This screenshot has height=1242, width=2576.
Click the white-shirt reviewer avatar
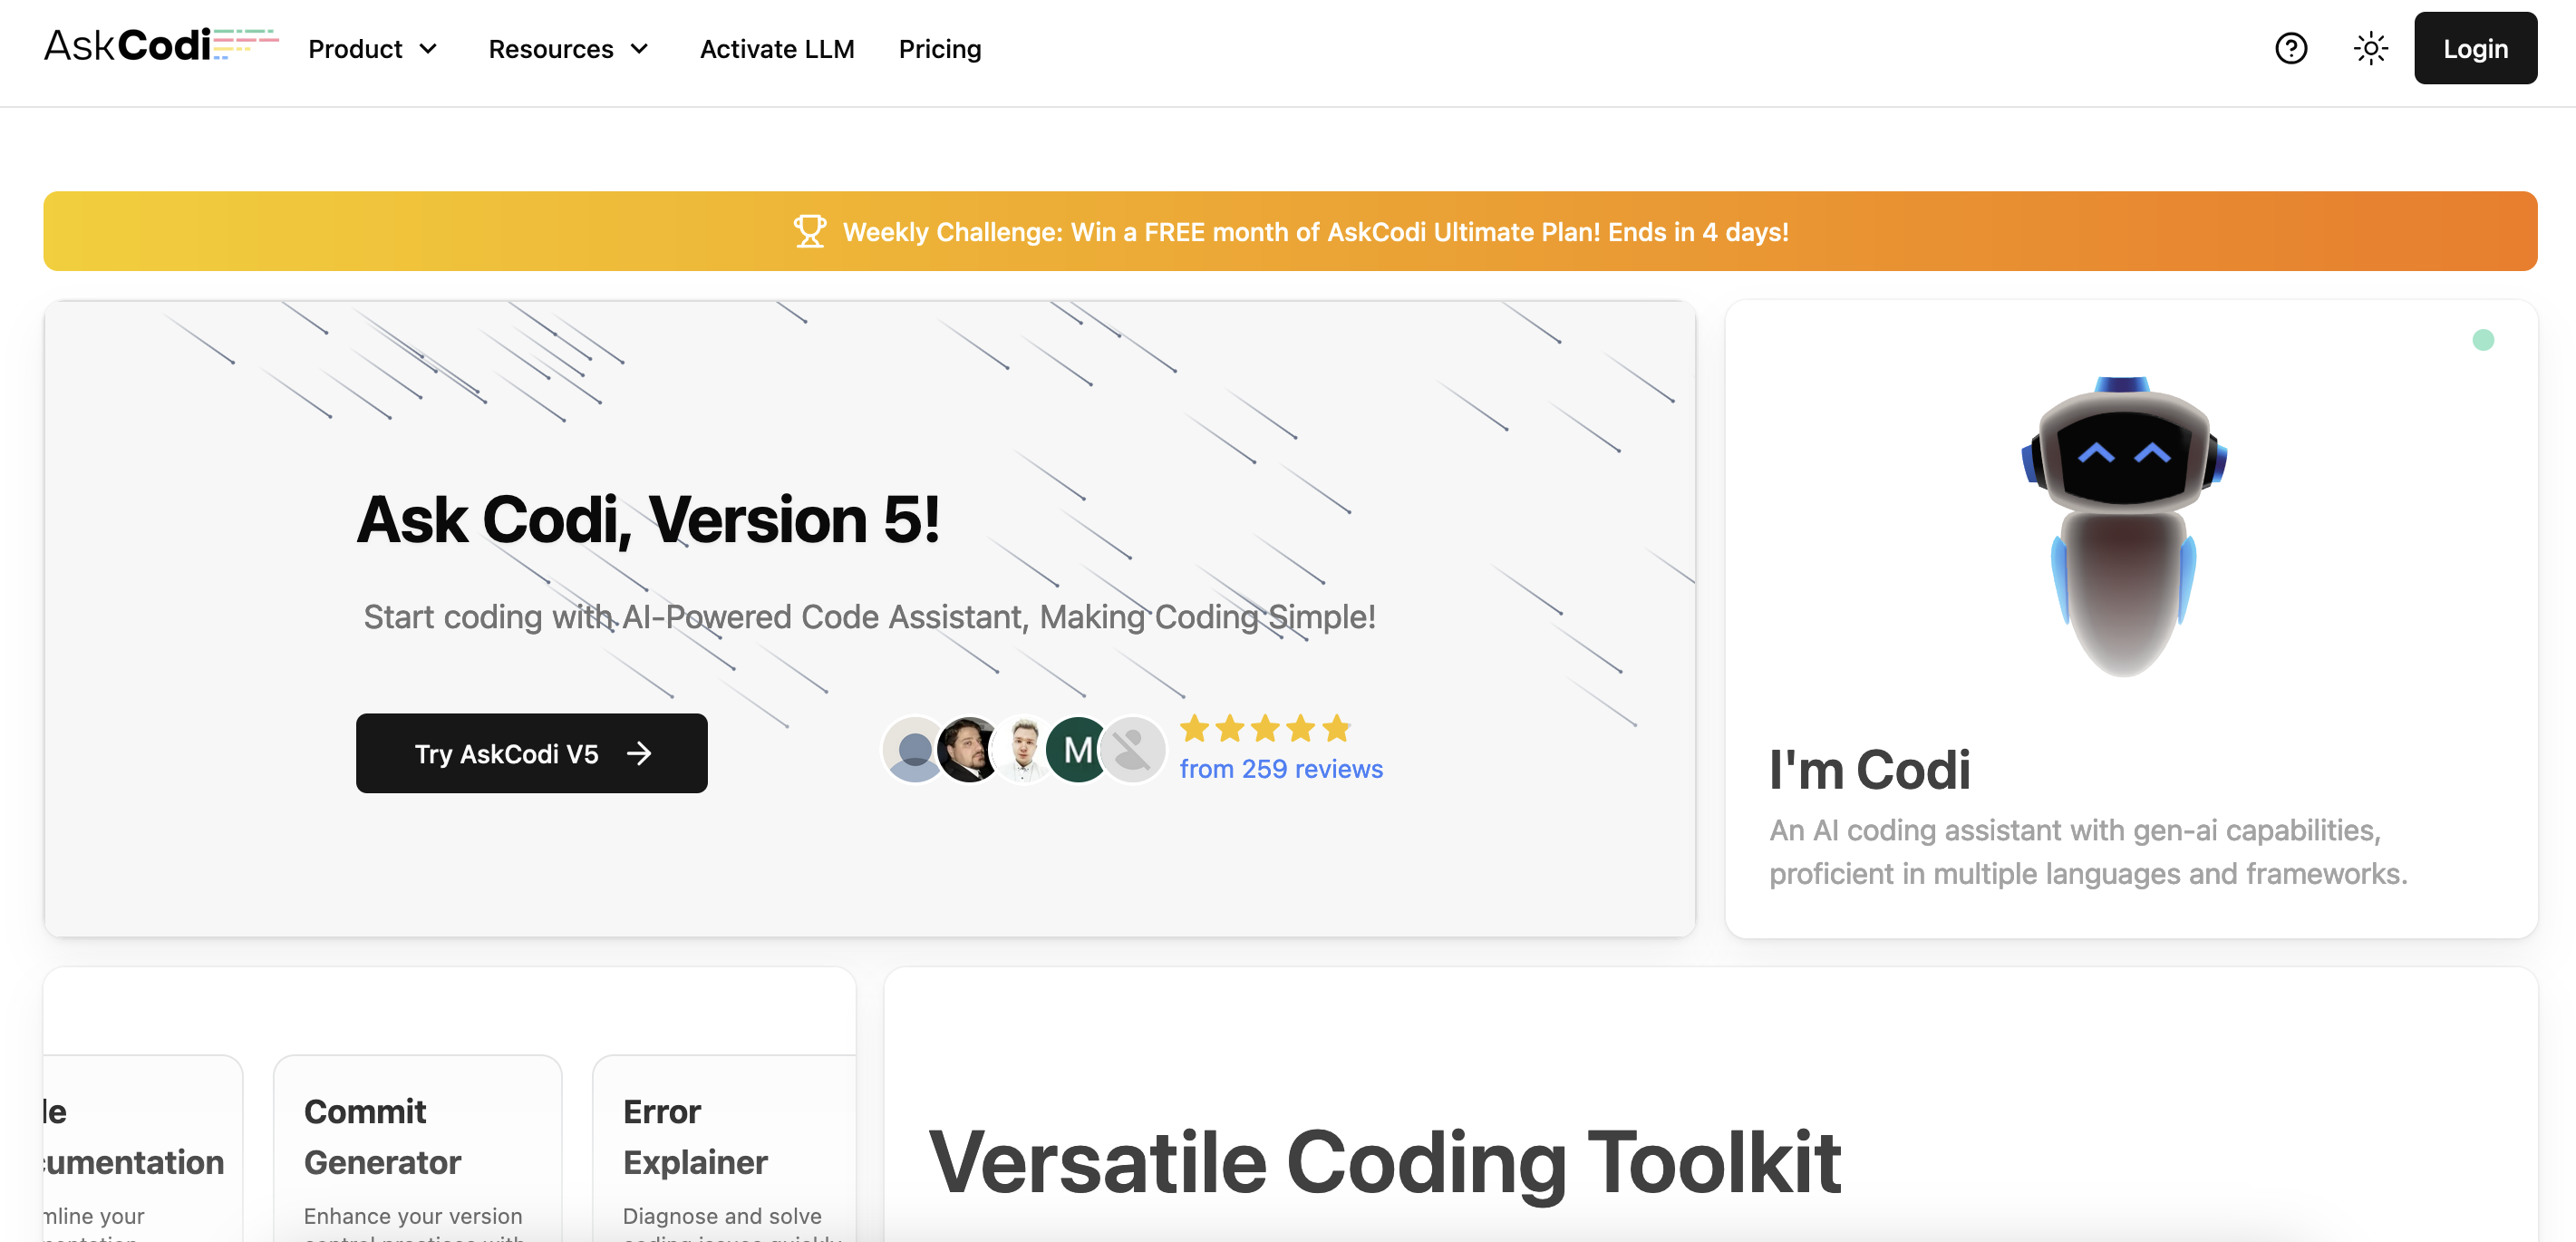pyautogui.click(x=1023, y=749)
